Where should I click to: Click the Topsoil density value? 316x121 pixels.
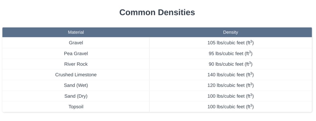pos(231,107)
